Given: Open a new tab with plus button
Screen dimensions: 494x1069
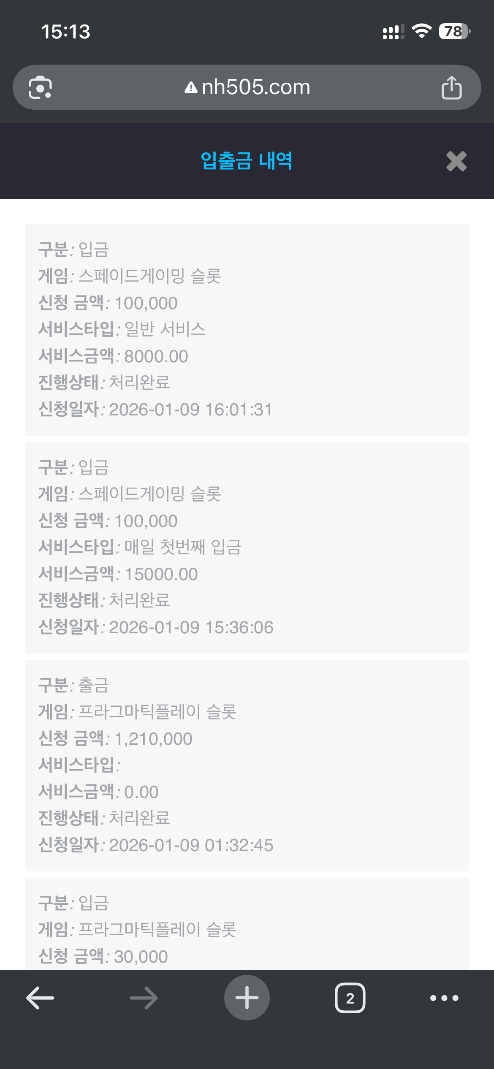Looking at the screenshot, I should (x=247, y=998).
